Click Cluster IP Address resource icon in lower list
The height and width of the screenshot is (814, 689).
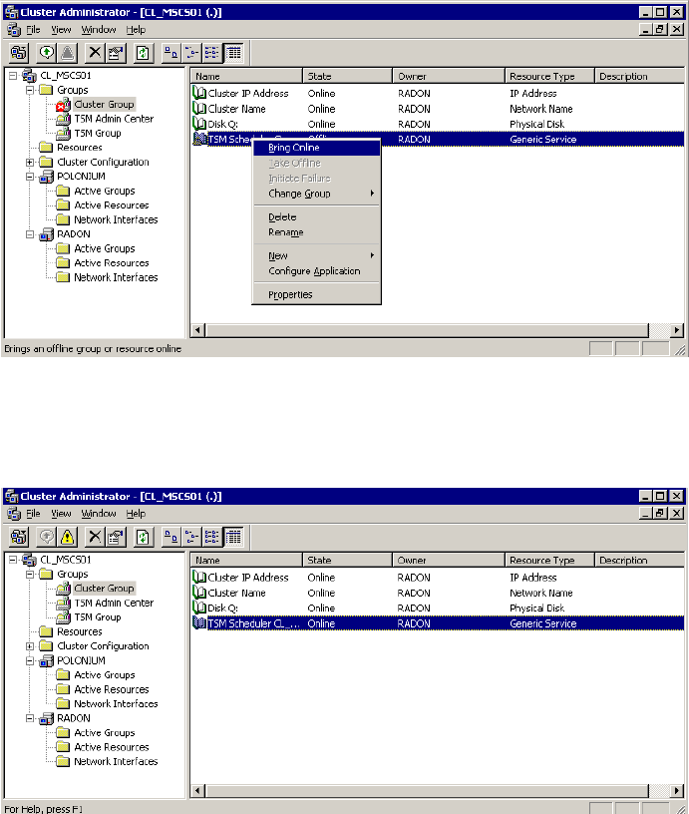pos(199,578)
